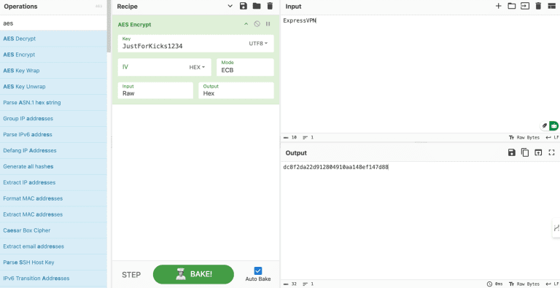Open output LF end-of-line selector

(x=553, y=284)
